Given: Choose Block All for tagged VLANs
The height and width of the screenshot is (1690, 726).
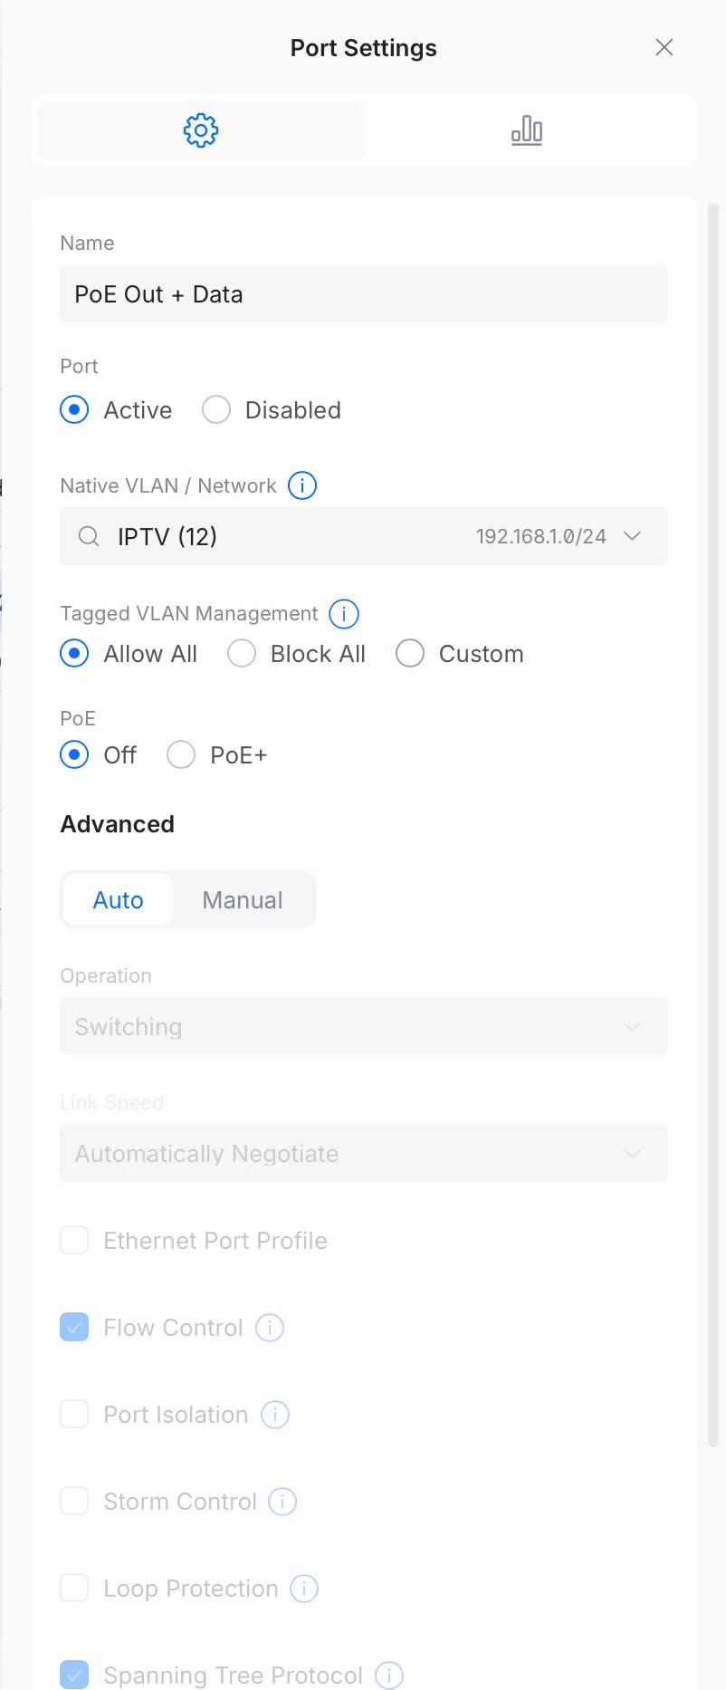Looking at the screenshot, I should tap(242, 653).
